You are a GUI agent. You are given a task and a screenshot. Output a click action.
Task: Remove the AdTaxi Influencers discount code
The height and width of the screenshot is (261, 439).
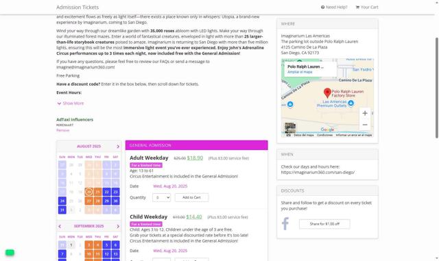[62, 130]
